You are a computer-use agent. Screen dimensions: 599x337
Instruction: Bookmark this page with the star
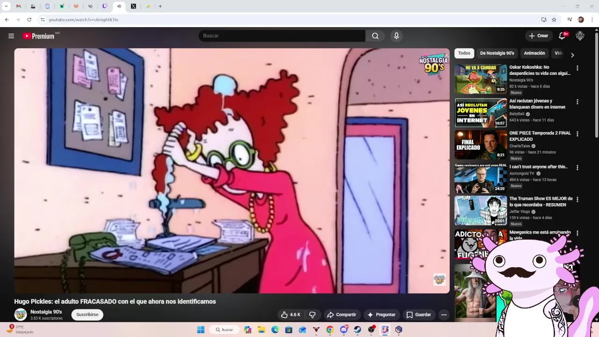pos(554,20)
